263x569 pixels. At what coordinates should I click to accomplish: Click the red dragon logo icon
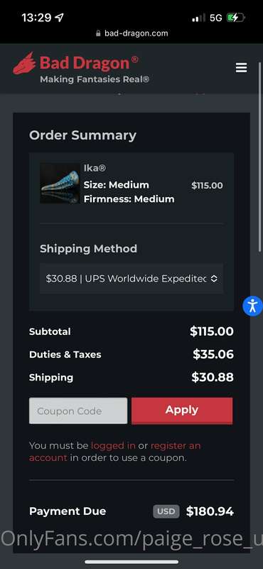point(24,63)
